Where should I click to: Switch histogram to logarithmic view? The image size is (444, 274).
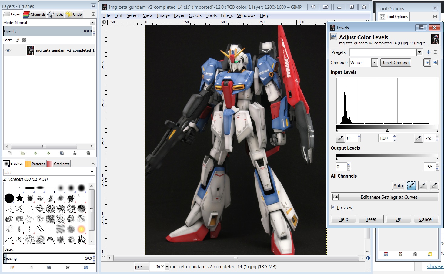tap(435, 63)
